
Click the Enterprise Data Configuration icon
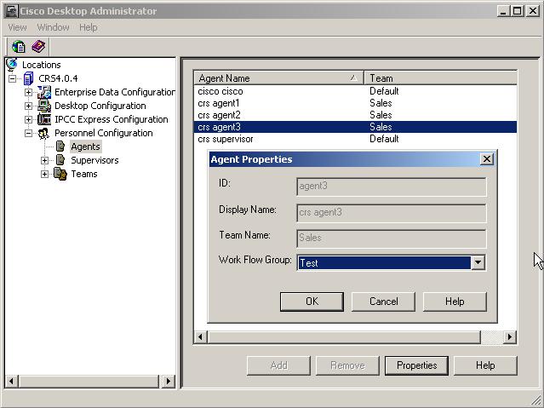pos(44,92)
